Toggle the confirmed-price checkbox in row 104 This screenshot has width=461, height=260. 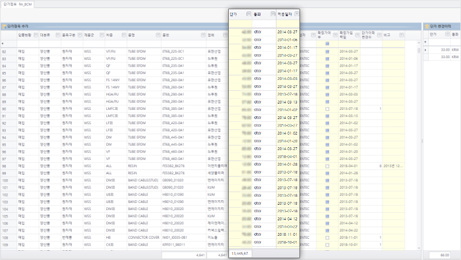coord(327,209)
